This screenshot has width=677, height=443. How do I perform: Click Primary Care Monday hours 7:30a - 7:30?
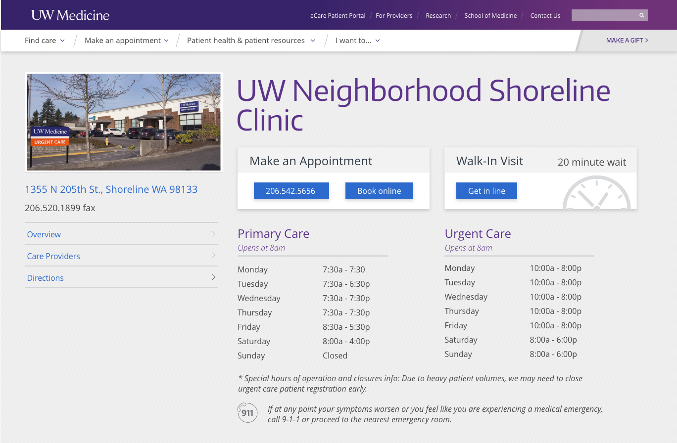(x=344, y=269)
